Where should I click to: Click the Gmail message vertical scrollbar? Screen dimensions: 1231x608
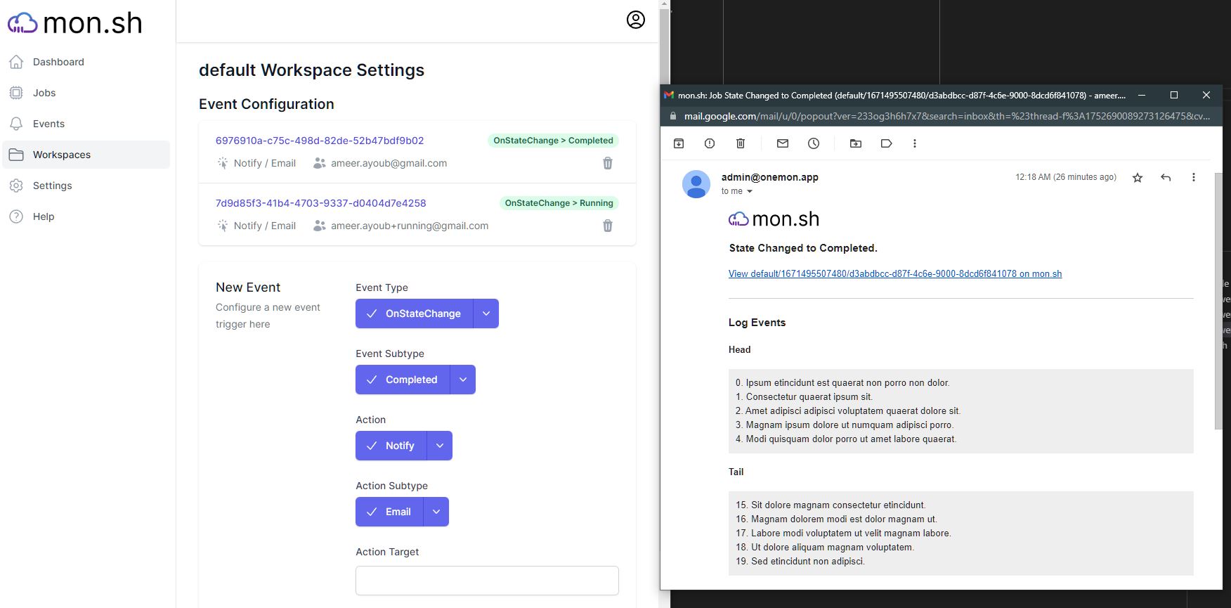click(1218, 301)
